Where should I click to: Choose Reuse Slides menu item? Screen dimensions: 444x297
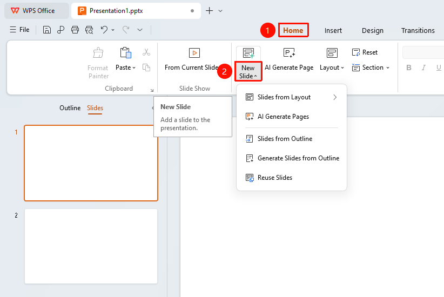pyautogui.click(x=291, y=178)
